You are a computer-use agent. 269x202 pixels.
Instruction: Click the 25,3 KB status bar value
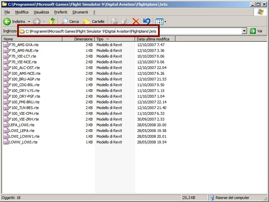[189, 198]
